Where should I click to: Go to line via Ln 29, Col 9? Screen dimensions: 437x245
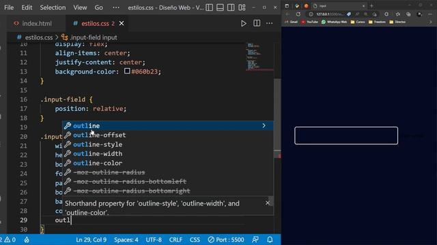click(91, 240)
